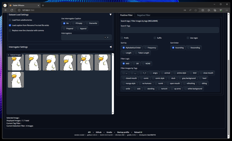Viewport: 232px width, 141px height.
Task: Sort tags by Token Length
Action: (x=142, y=53)
